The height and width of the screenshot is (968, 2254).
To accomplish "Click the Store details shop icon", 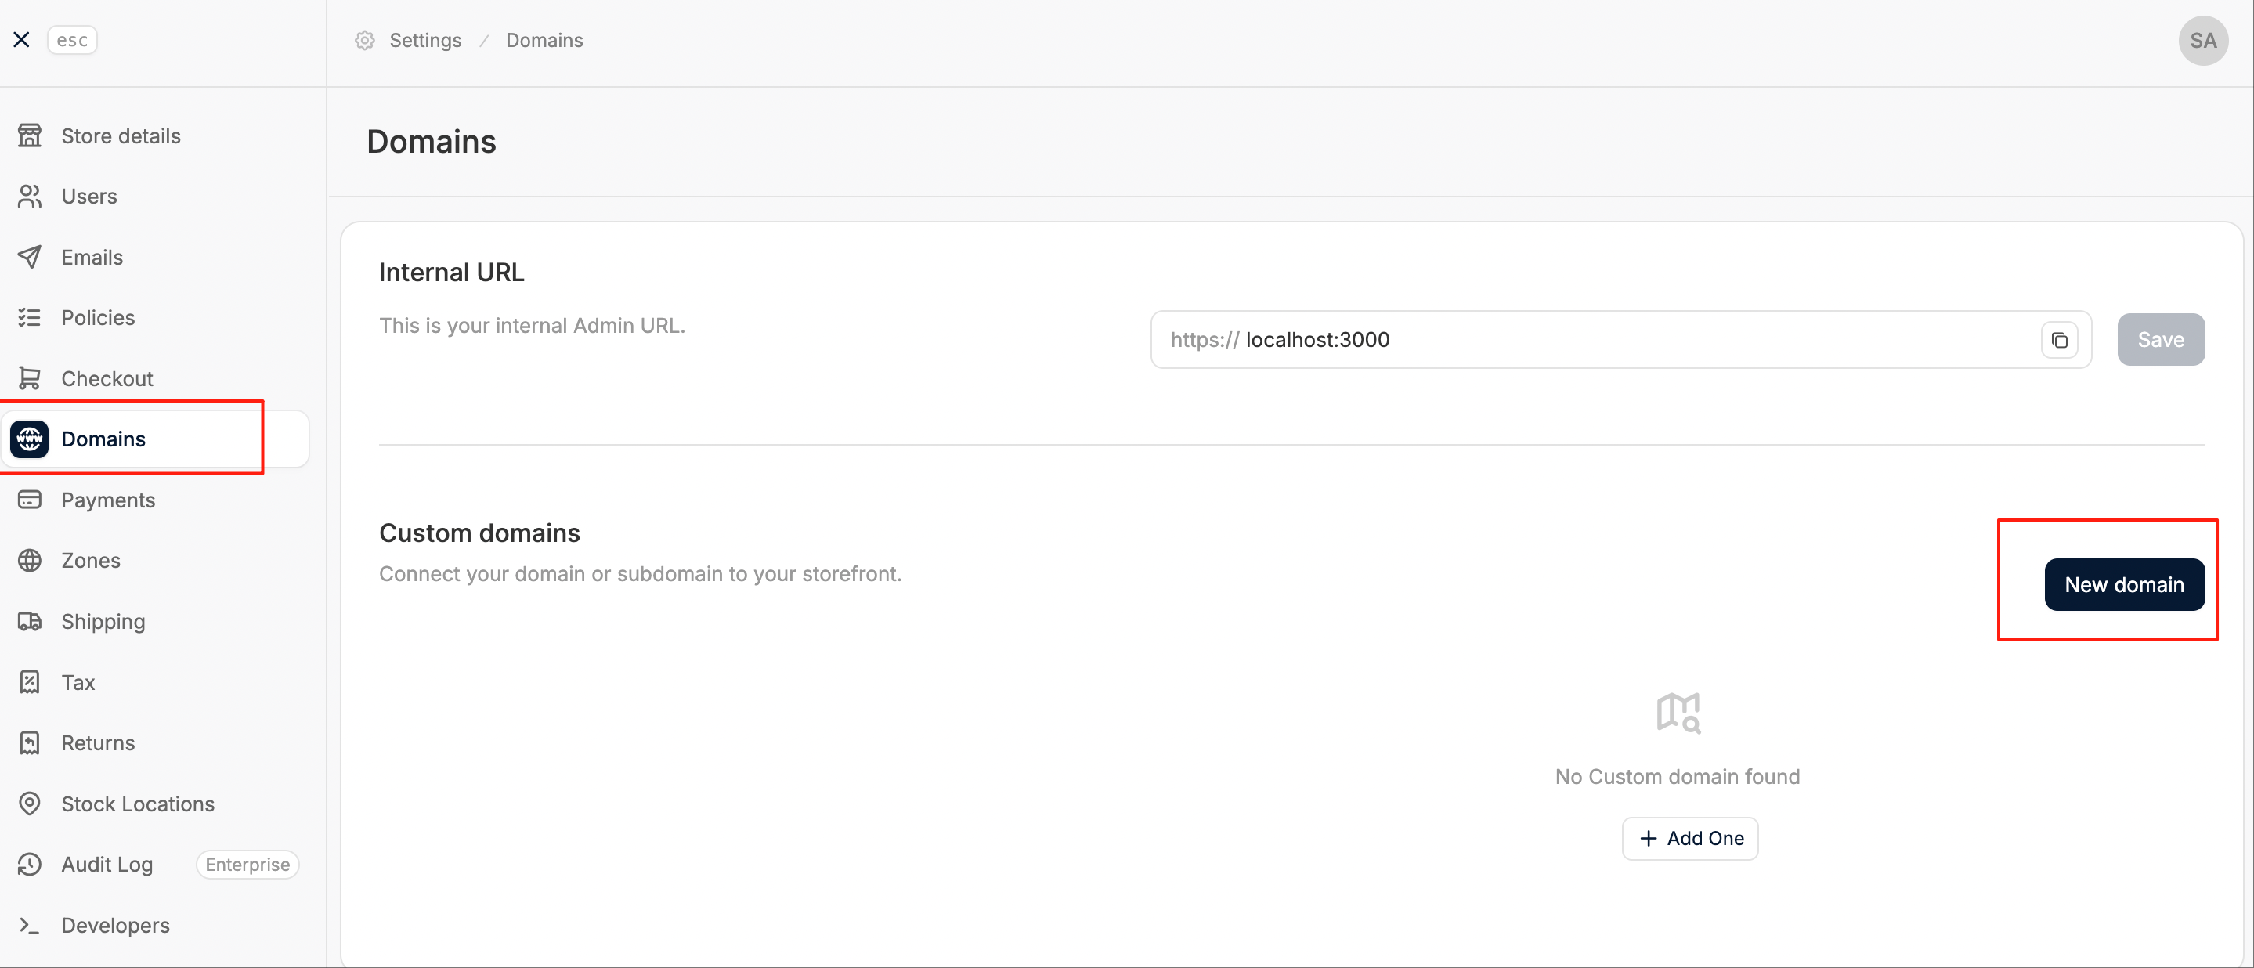I will tap(30, 135).
